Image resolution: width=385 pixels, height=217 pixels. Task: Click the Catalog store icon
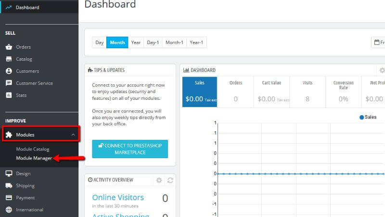click(9, 59)
